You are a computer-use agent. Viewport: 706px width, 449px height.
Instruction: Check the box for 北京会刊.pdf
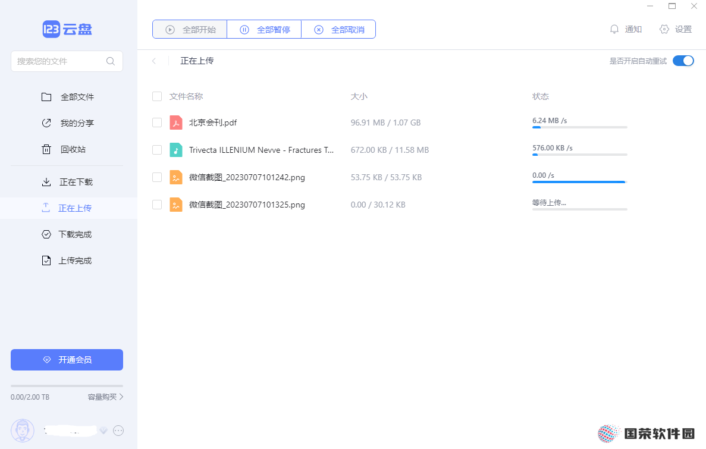[156, 123]
